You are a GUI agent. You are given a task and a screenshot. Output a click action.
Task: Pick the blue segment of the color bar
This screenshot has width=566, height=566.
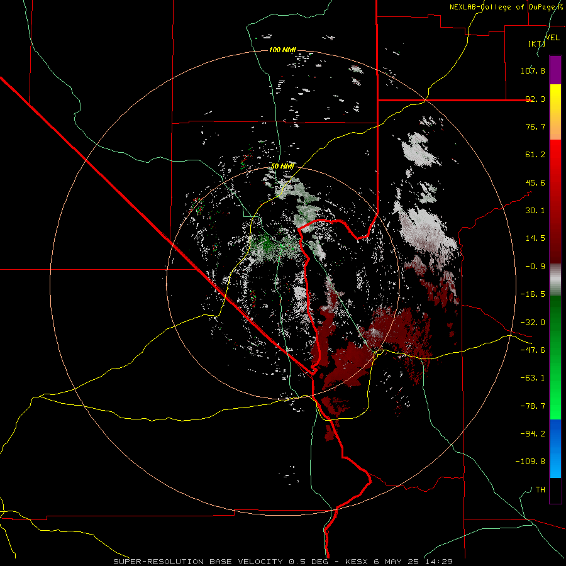click(x=555, y=448)
